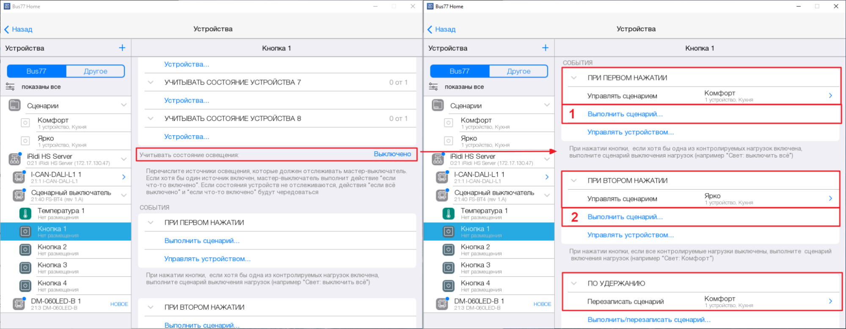The width and height of the screenshot is (846, 329).
Task: Click the plus icon in the left window
Action: 122,48
